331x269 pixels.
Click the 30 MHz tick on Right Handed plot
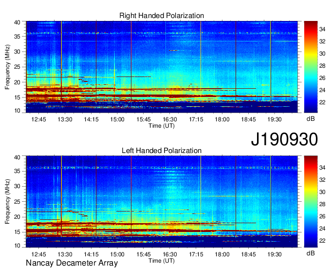pyautogui.click(x=18, y=52)
